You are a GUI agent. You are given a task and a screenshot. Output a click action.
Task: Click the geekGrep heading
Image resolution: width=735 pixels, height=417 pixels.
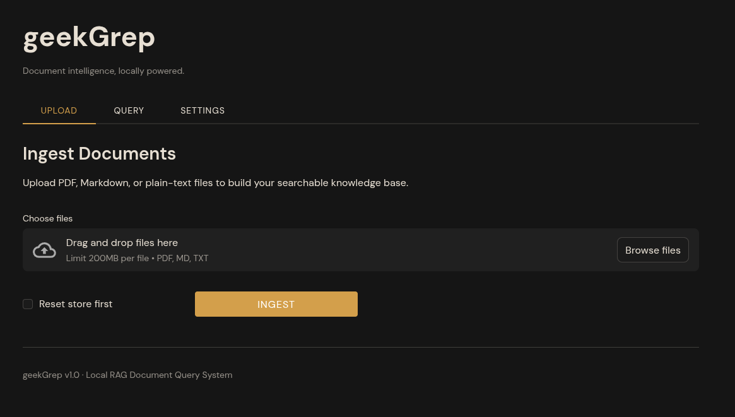88,38
